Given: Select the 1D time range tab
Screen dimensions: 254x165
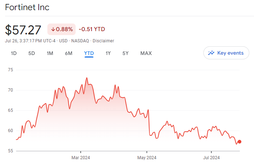Looking at the screenshot, I should [x=14, y=53].
